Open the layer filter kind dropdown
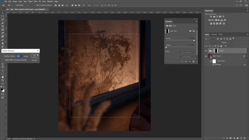The height and width of the screenshot is (140, 249). click(210, 39)
